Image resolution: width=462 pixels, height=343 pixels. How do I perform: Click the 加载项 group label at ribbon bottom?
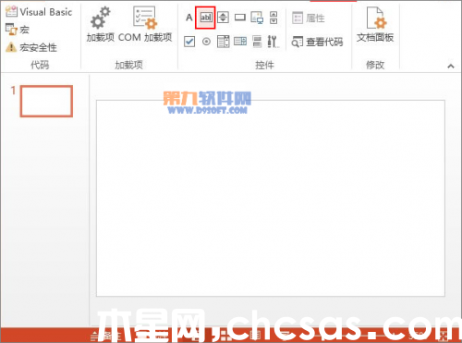128,65
